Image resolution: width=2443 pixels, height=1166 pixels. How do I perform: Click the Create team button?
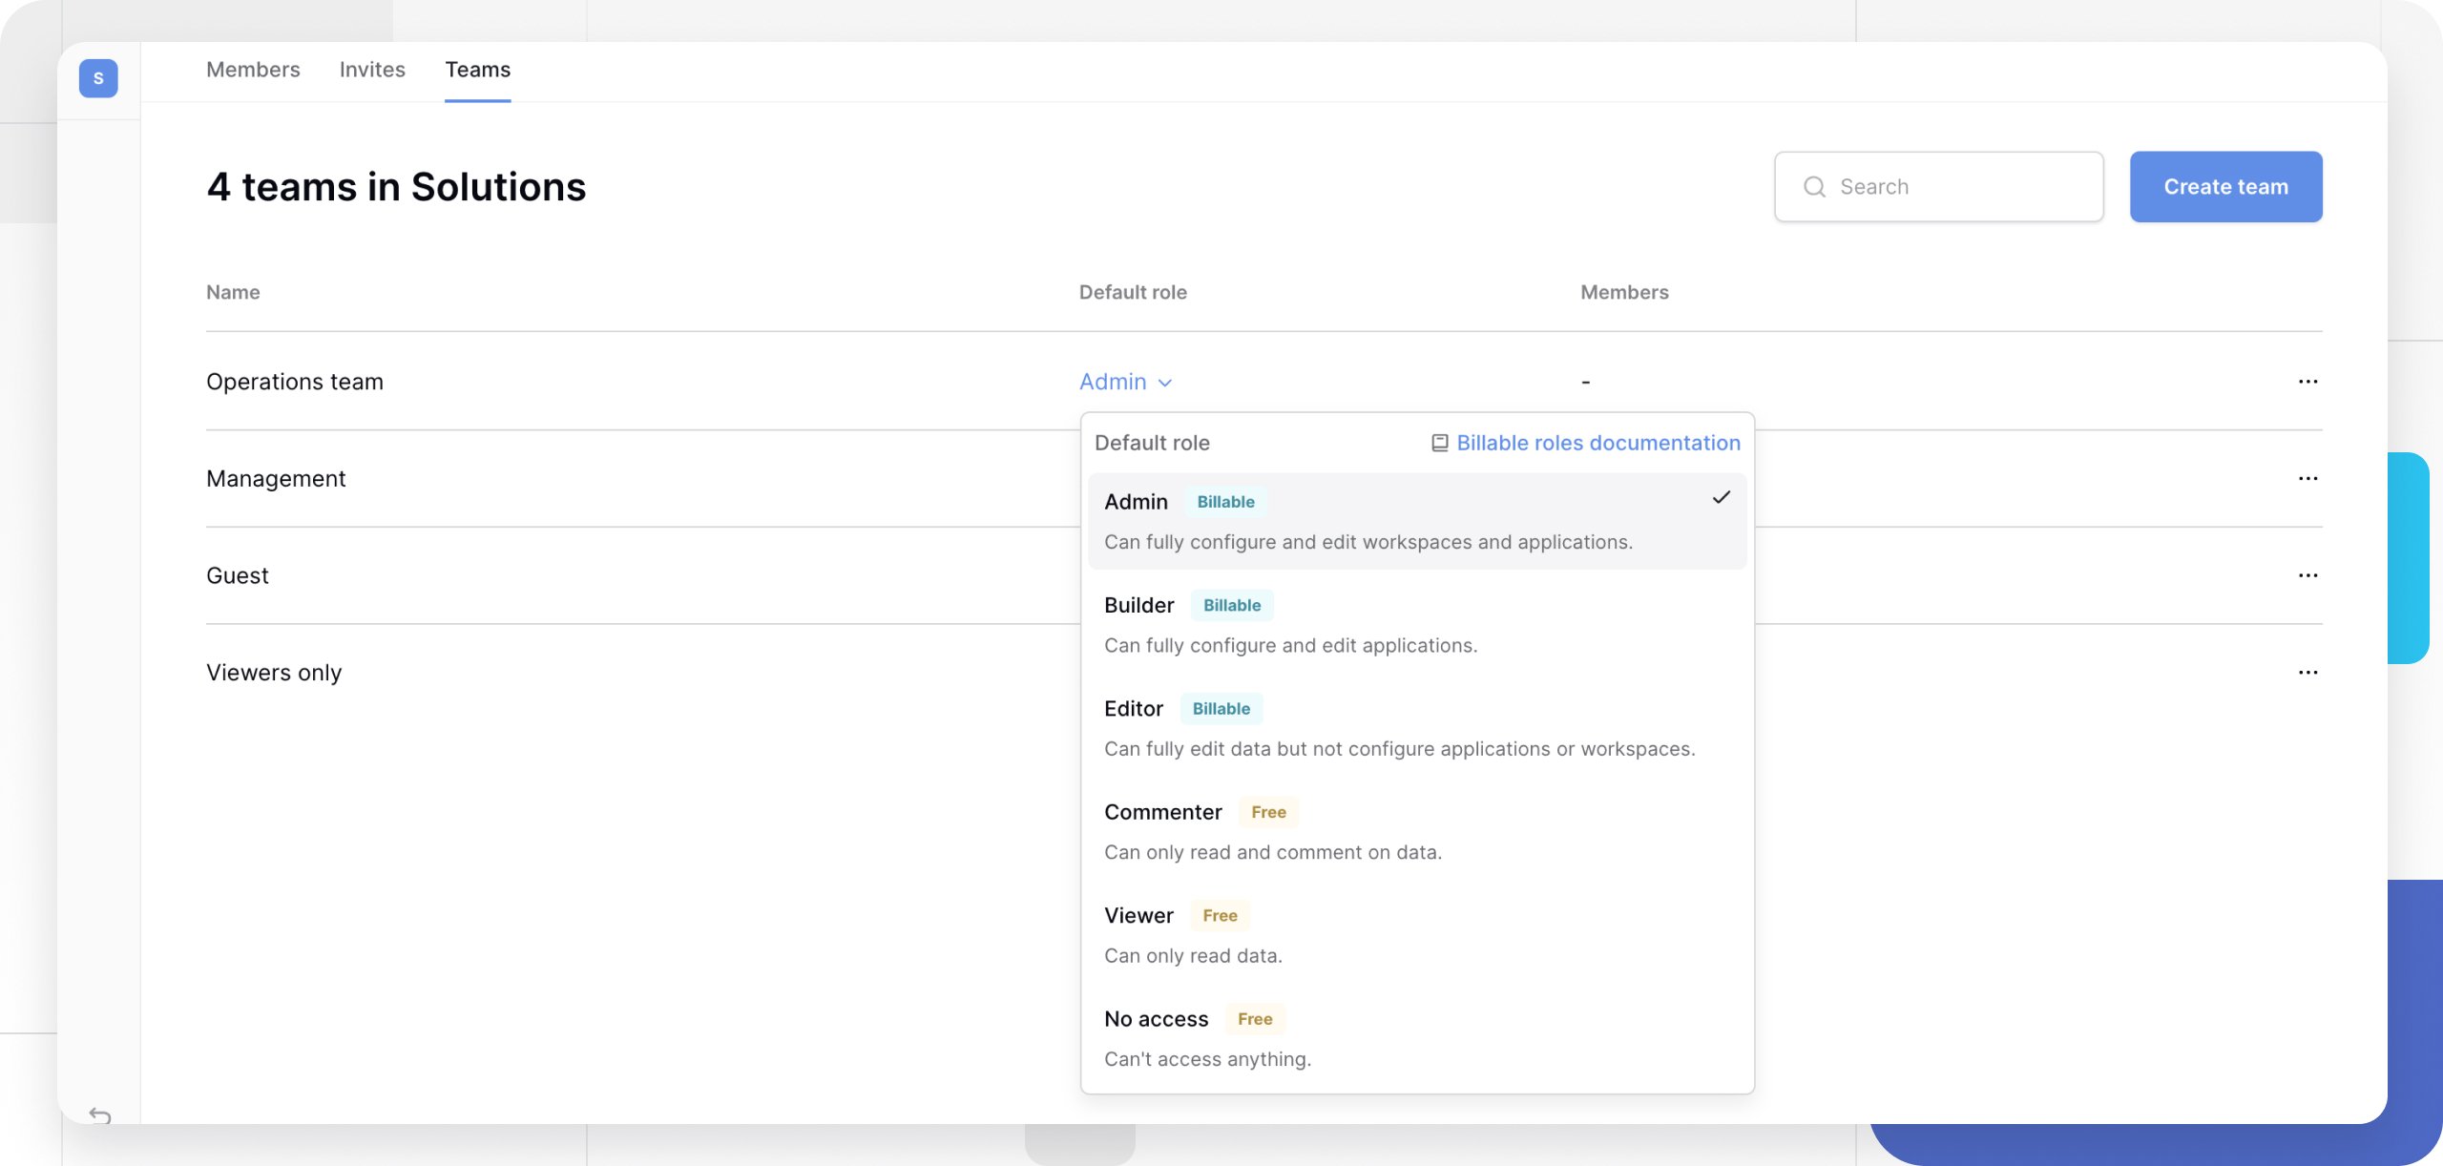pyautogui.click(x=2225, y=186)
